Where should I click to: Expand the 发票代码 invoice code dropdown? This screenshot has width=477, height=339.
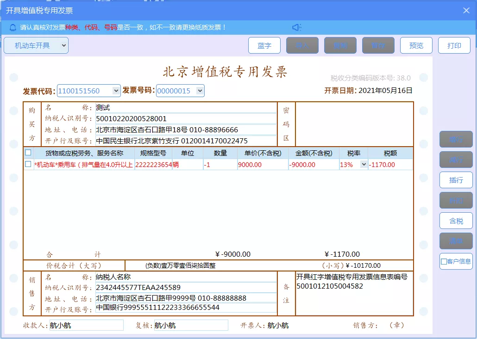pyautogui.click(x=116, y=91)
